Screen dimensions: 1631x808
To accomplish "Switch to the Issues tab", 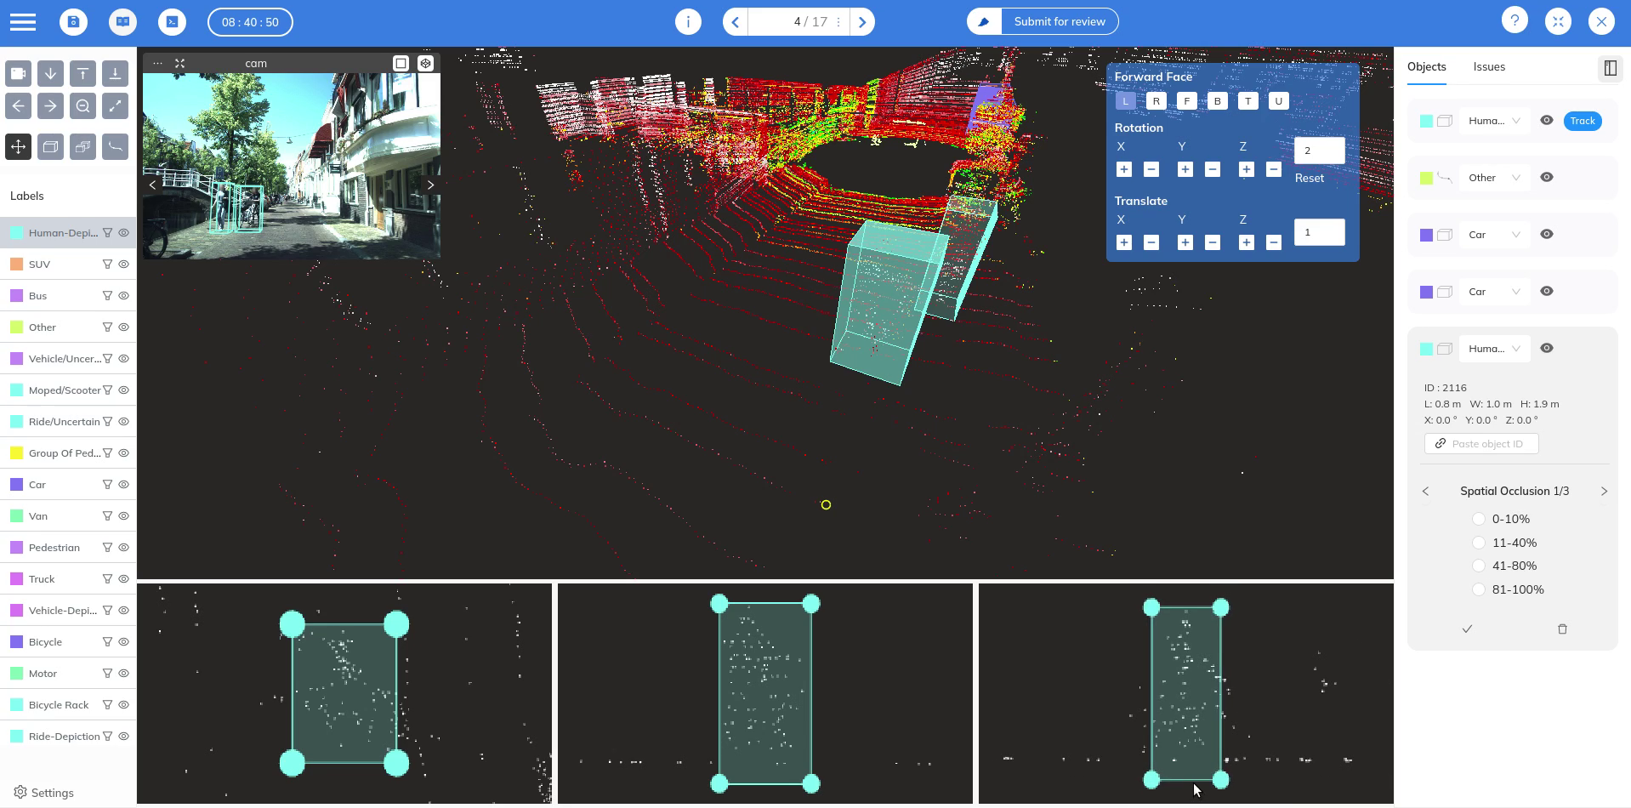I will pos(1489,67).
